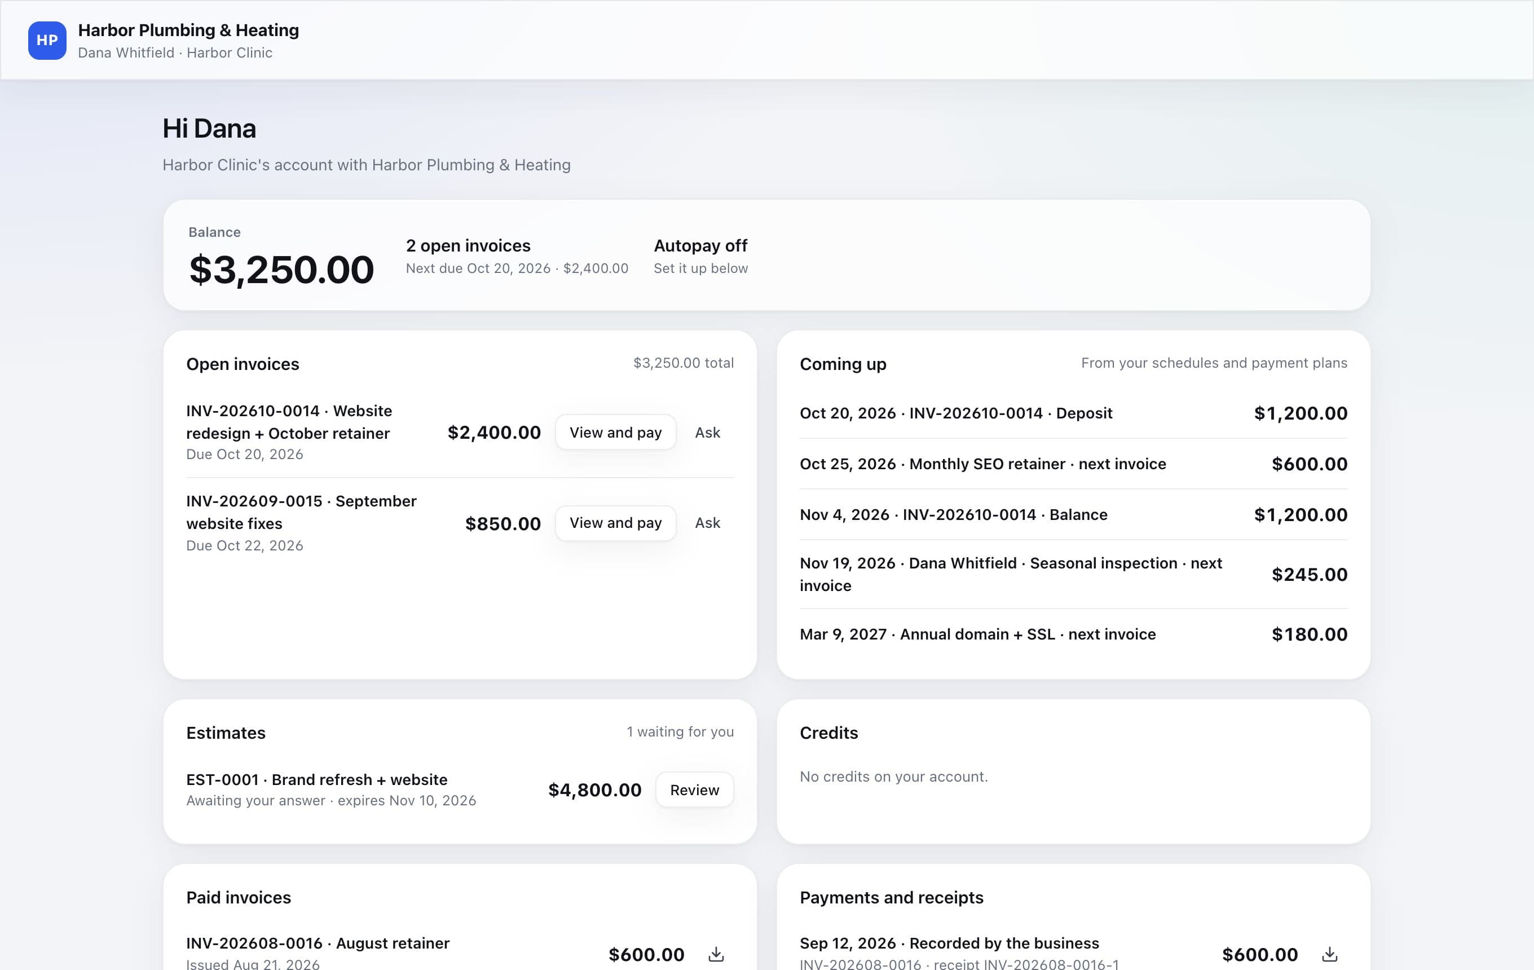Click the 'Open invoices' card heading
Screen dimensions: 1534x970
(243, 364)
